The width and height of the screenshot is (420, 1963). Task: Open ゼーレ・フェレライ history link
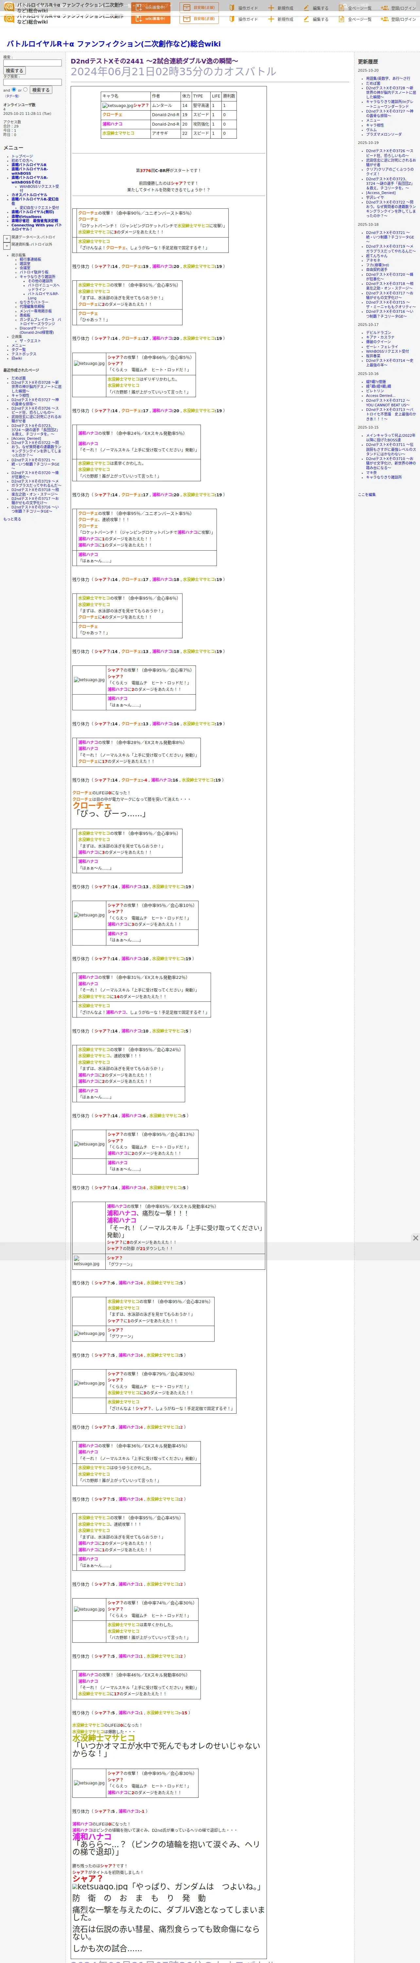382,347
